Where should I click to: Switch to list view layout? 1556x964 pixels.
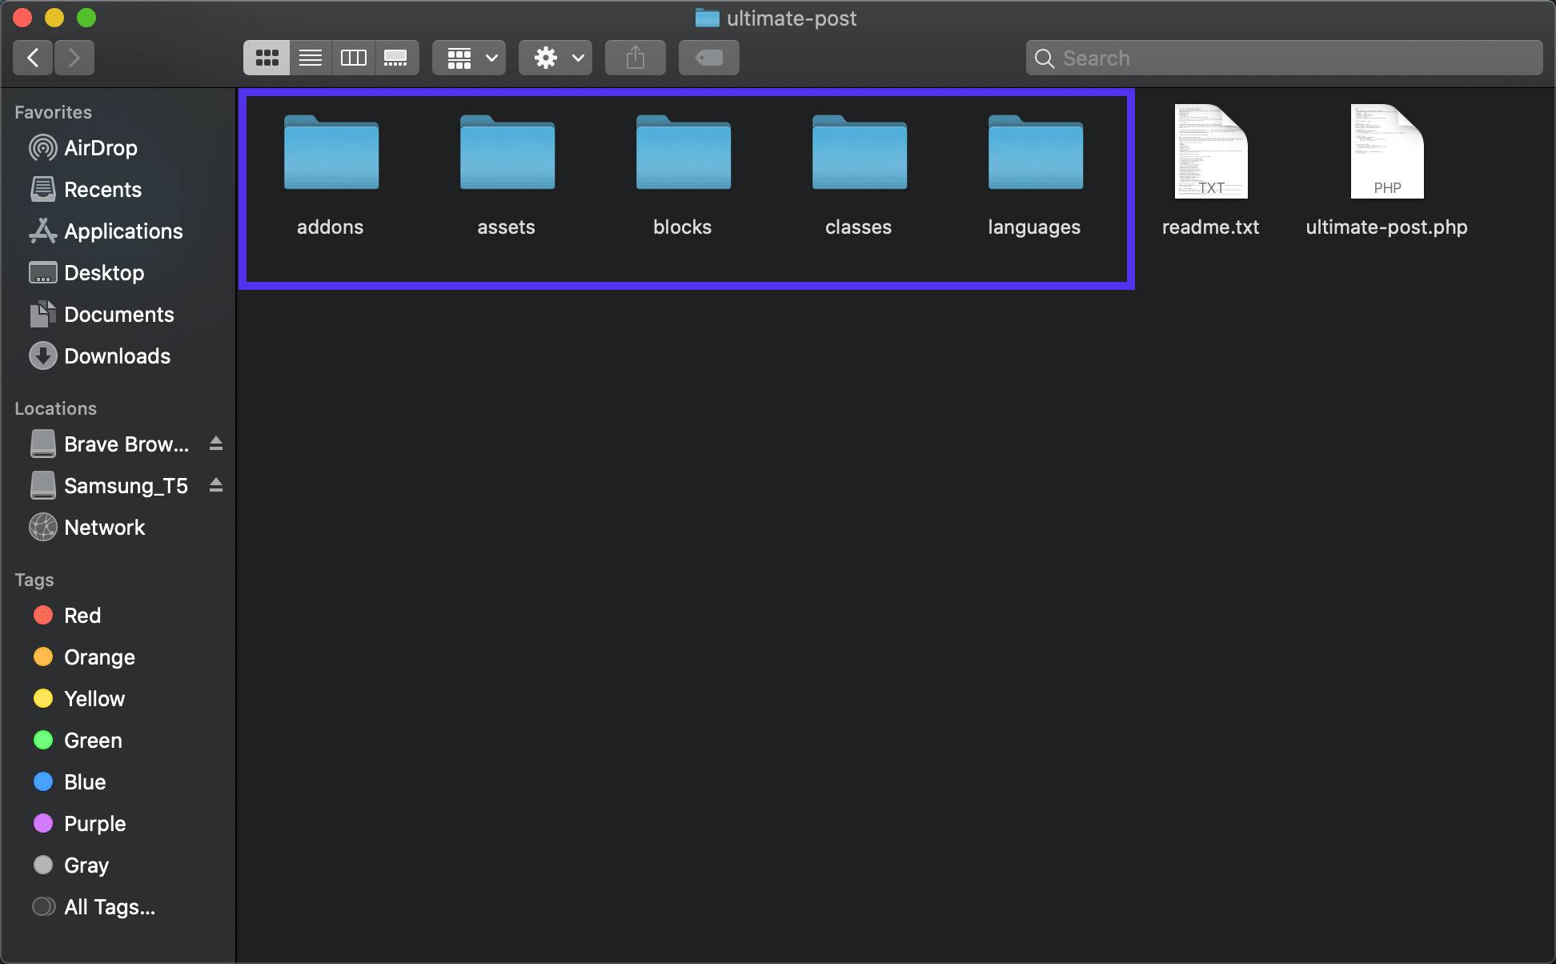coord(309,58)
